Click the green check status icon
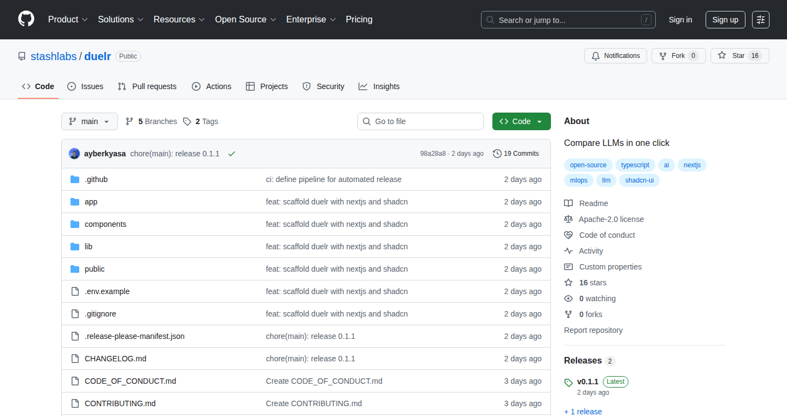The height and width of the screenshot is (416, 787). (x=232, y=154)
